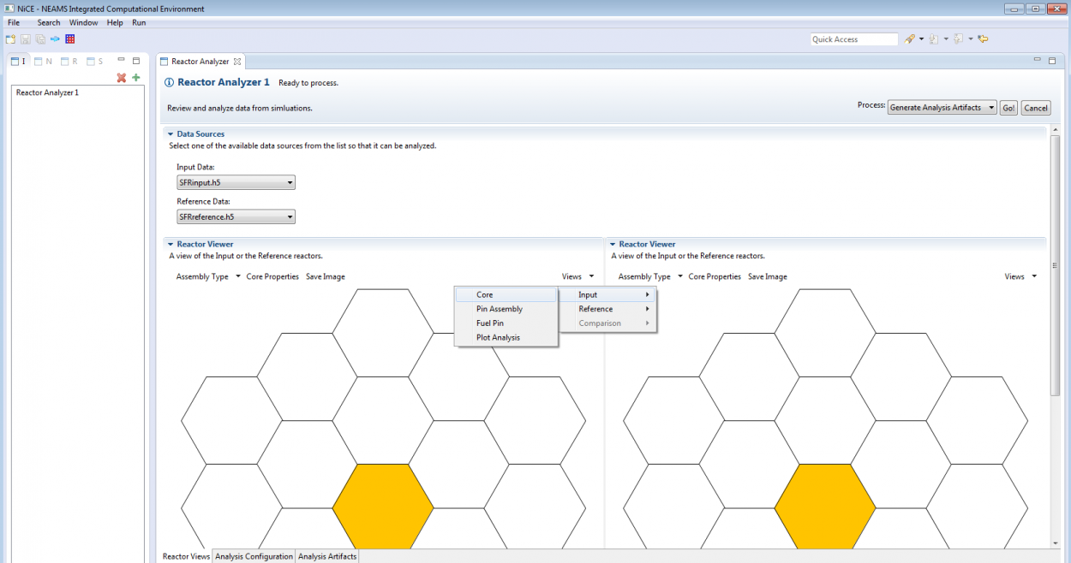This screenshot has width=1071, height=563.
Task: Select Reactor Analyzer 1 in item list
Action: [x=47, y=92]
